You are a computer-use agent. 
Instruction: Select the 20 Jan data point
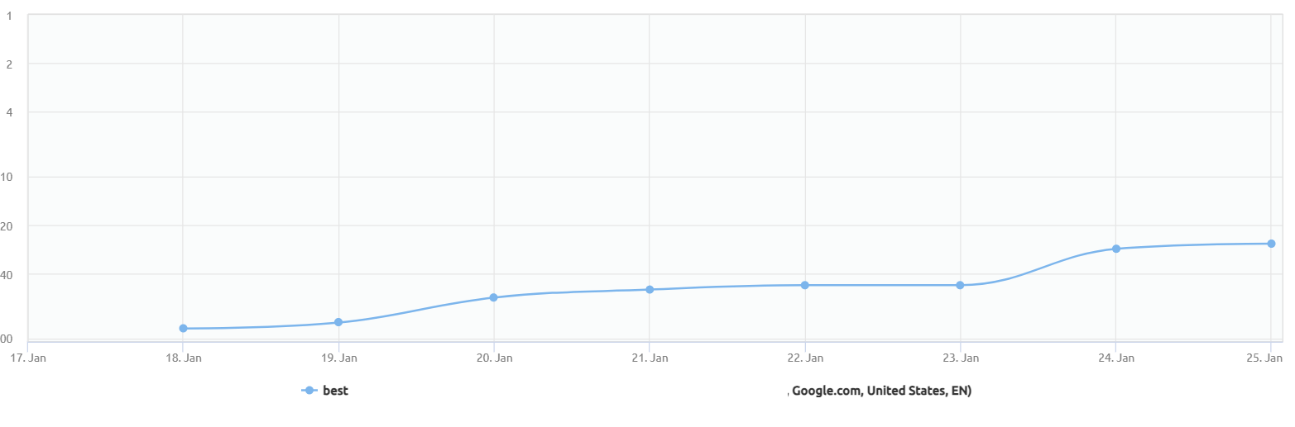coord(494,297)
